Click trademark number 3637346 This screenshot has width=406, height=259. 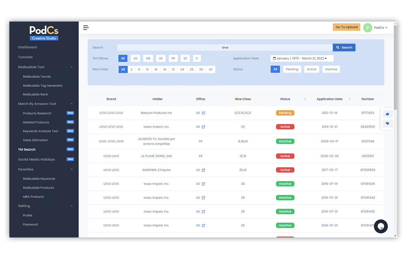(368, 141)
